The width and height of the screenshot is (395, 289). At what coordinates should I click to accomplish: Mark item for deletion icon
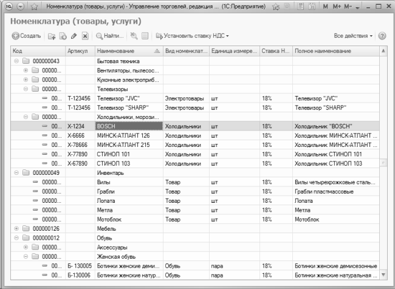(85, 36)
